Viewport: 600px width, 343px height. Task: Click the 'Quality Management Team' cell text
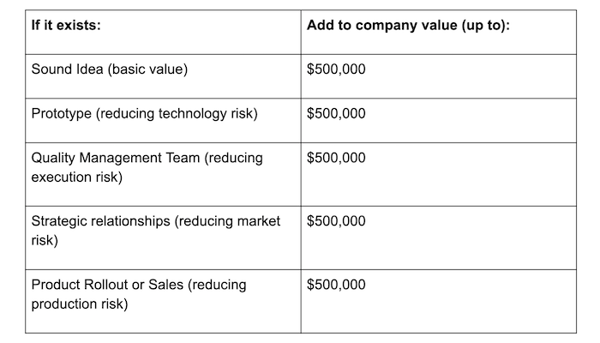coord(147,167)
